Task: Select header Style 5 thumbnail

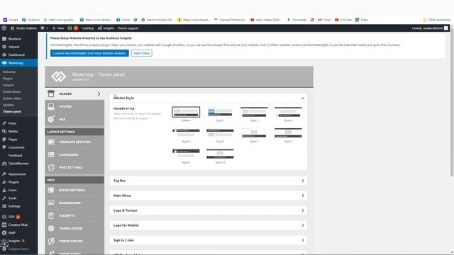Action: click(186, 133)
